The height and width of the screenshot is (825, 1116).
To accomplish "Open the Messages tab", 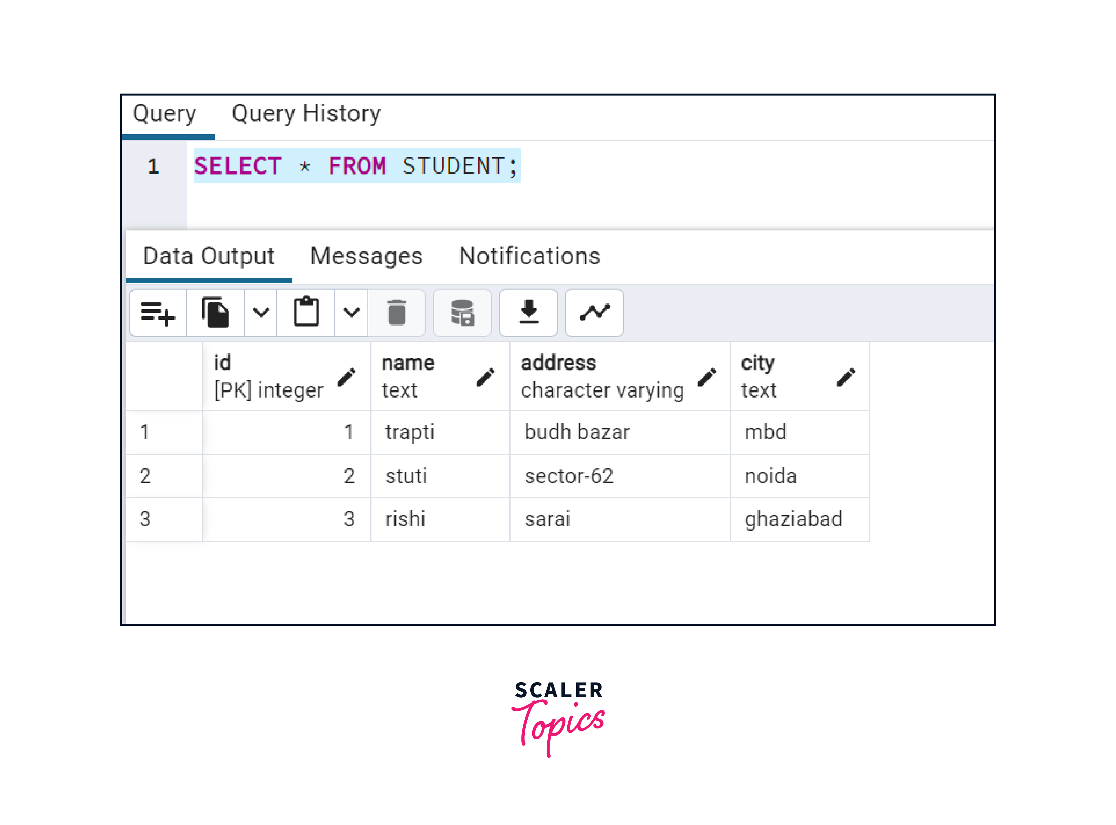I will [x=366, y=256].
